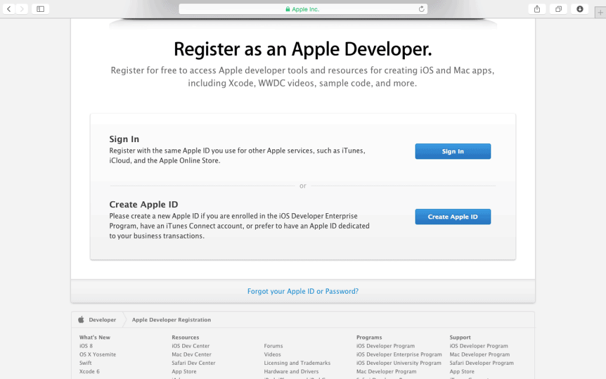Open Forgot your Apple ID or Password link
The image size is (606, 379).
coord(303,291)
